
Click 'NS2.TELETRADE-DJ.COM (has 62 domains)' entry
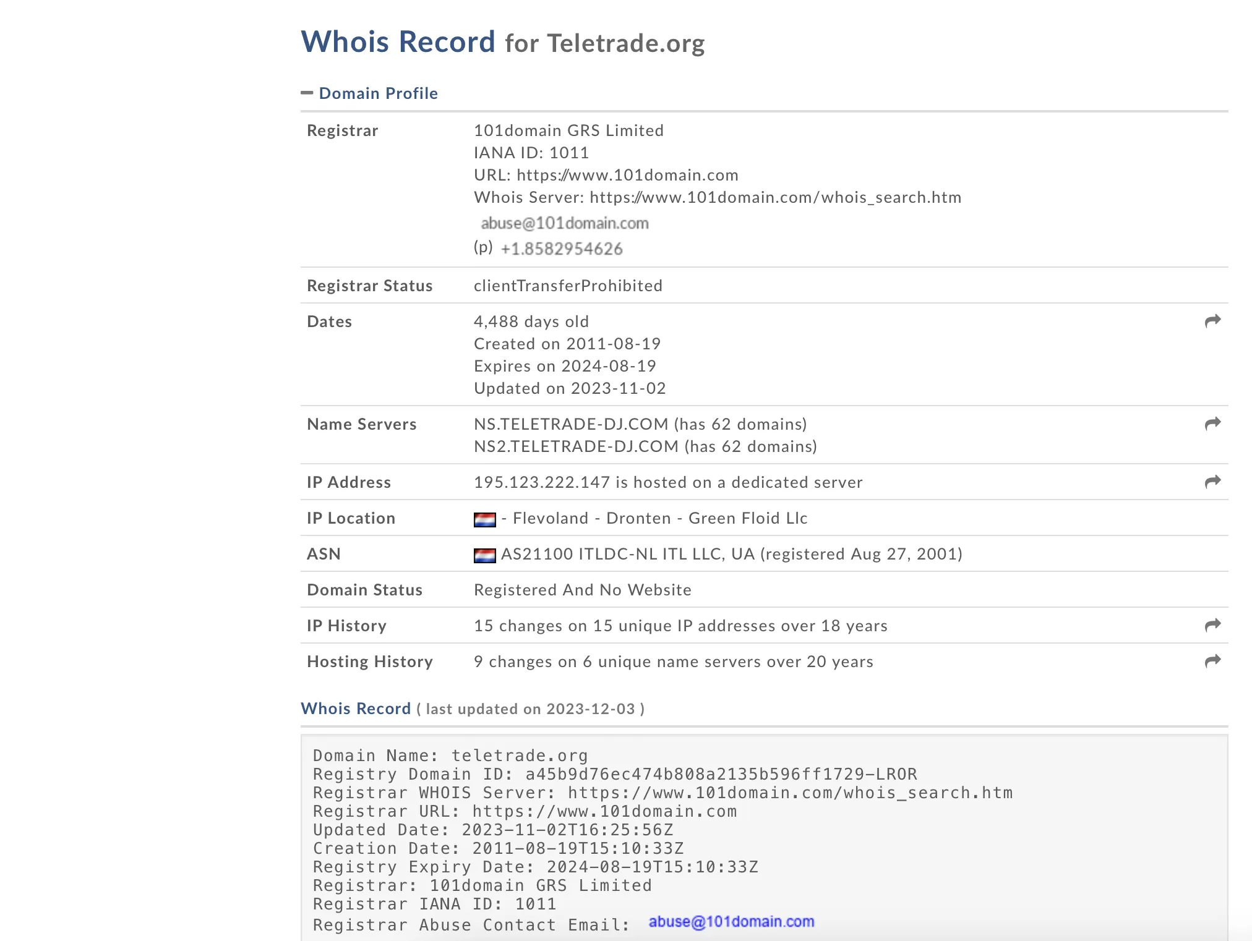pyautogui.click(x=645, y=446)
